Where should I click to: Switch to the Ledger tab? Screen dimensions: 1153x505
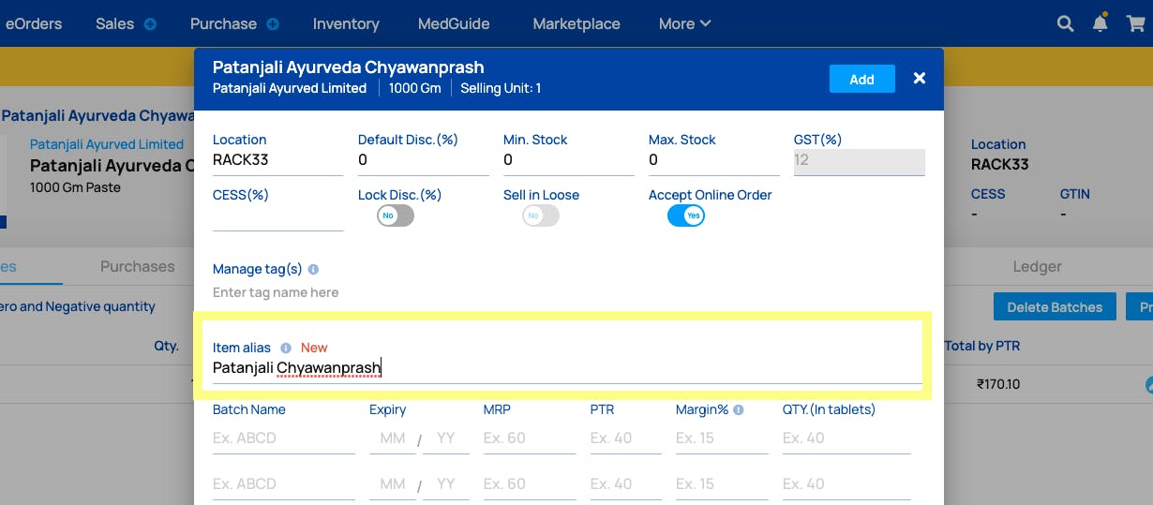click(x=1038, y=266)
